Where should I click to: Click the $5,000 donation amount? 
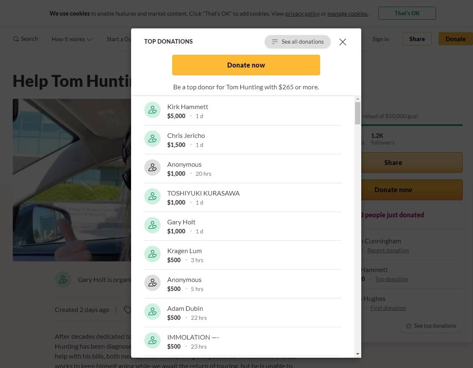pyautogui.click(x=176, y=116)
